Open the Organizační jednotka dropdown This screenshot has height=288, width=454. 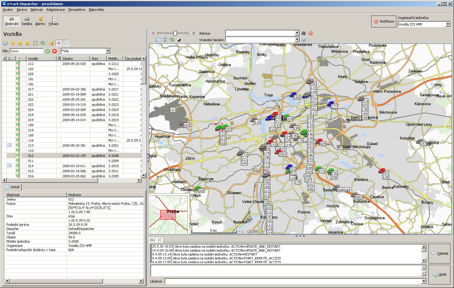coord(448,24)
